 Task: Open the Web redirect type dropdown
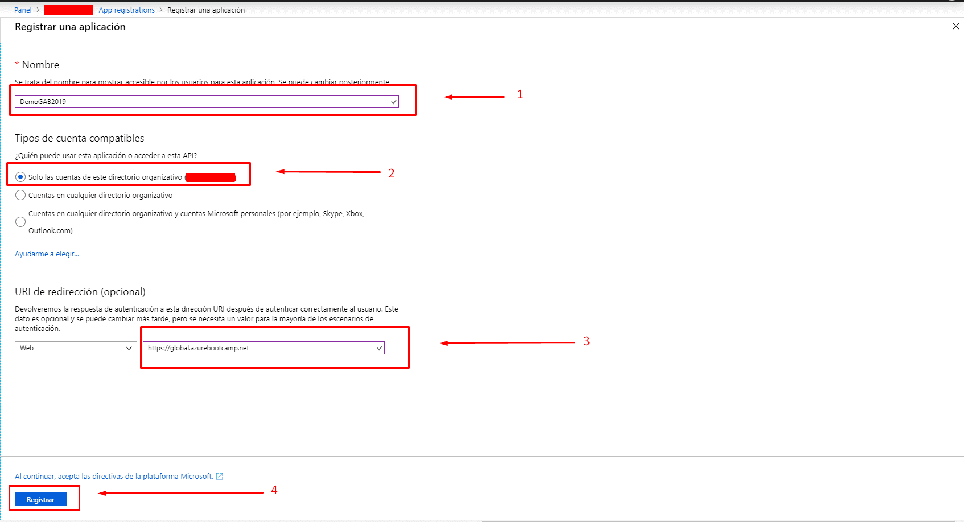click(x=76, y=348)
